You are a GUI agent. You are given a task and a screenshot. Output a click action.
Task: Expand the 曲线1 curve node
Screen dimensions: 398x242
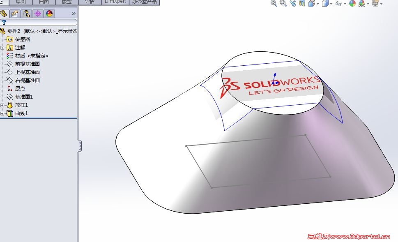point(2,113)
